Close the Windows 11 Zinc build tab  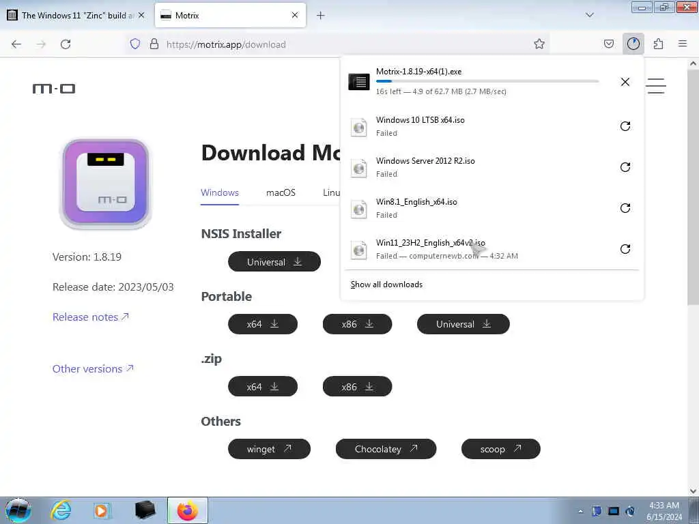click(141, 15)
